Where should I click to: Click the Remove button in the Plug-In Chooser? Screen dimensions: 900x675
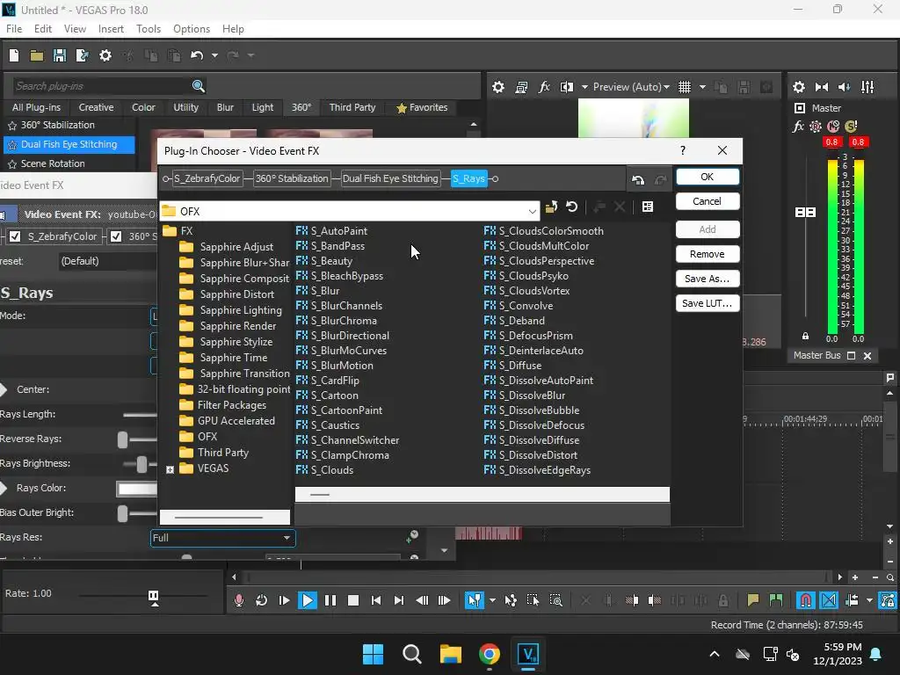(708, 254)
